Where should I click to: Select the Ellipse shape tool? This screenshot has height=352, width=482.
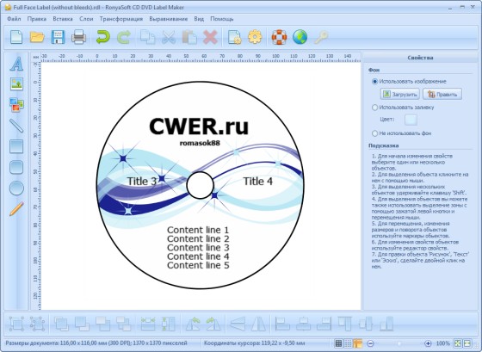pos(16,188)
